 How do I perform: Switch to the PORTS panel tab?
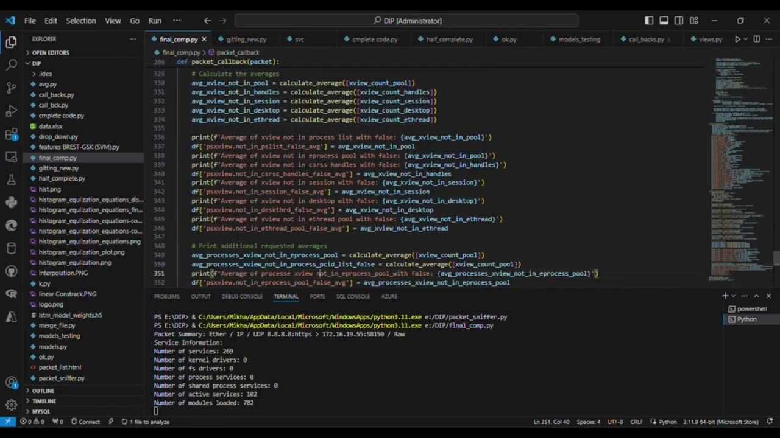point(317,296)
